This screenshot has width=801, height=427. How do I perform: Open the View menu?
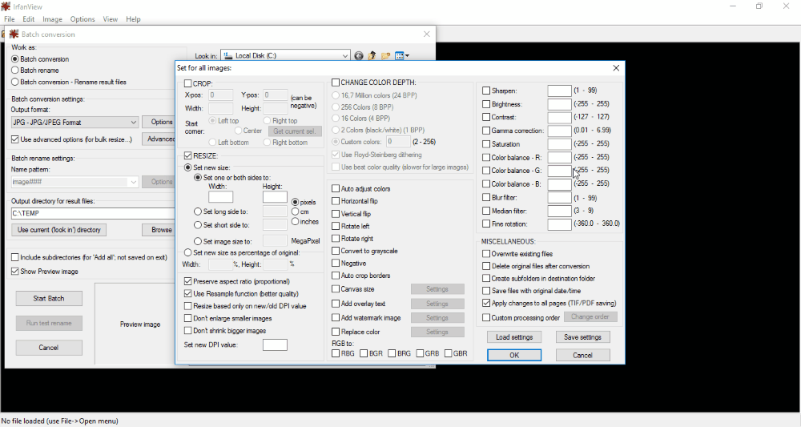[x=111, y=19]
